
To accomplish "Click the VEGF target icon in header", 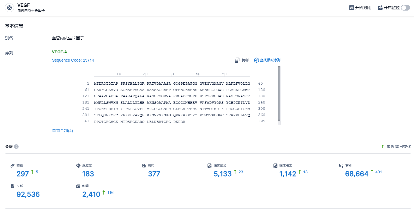I will (9, 8).
